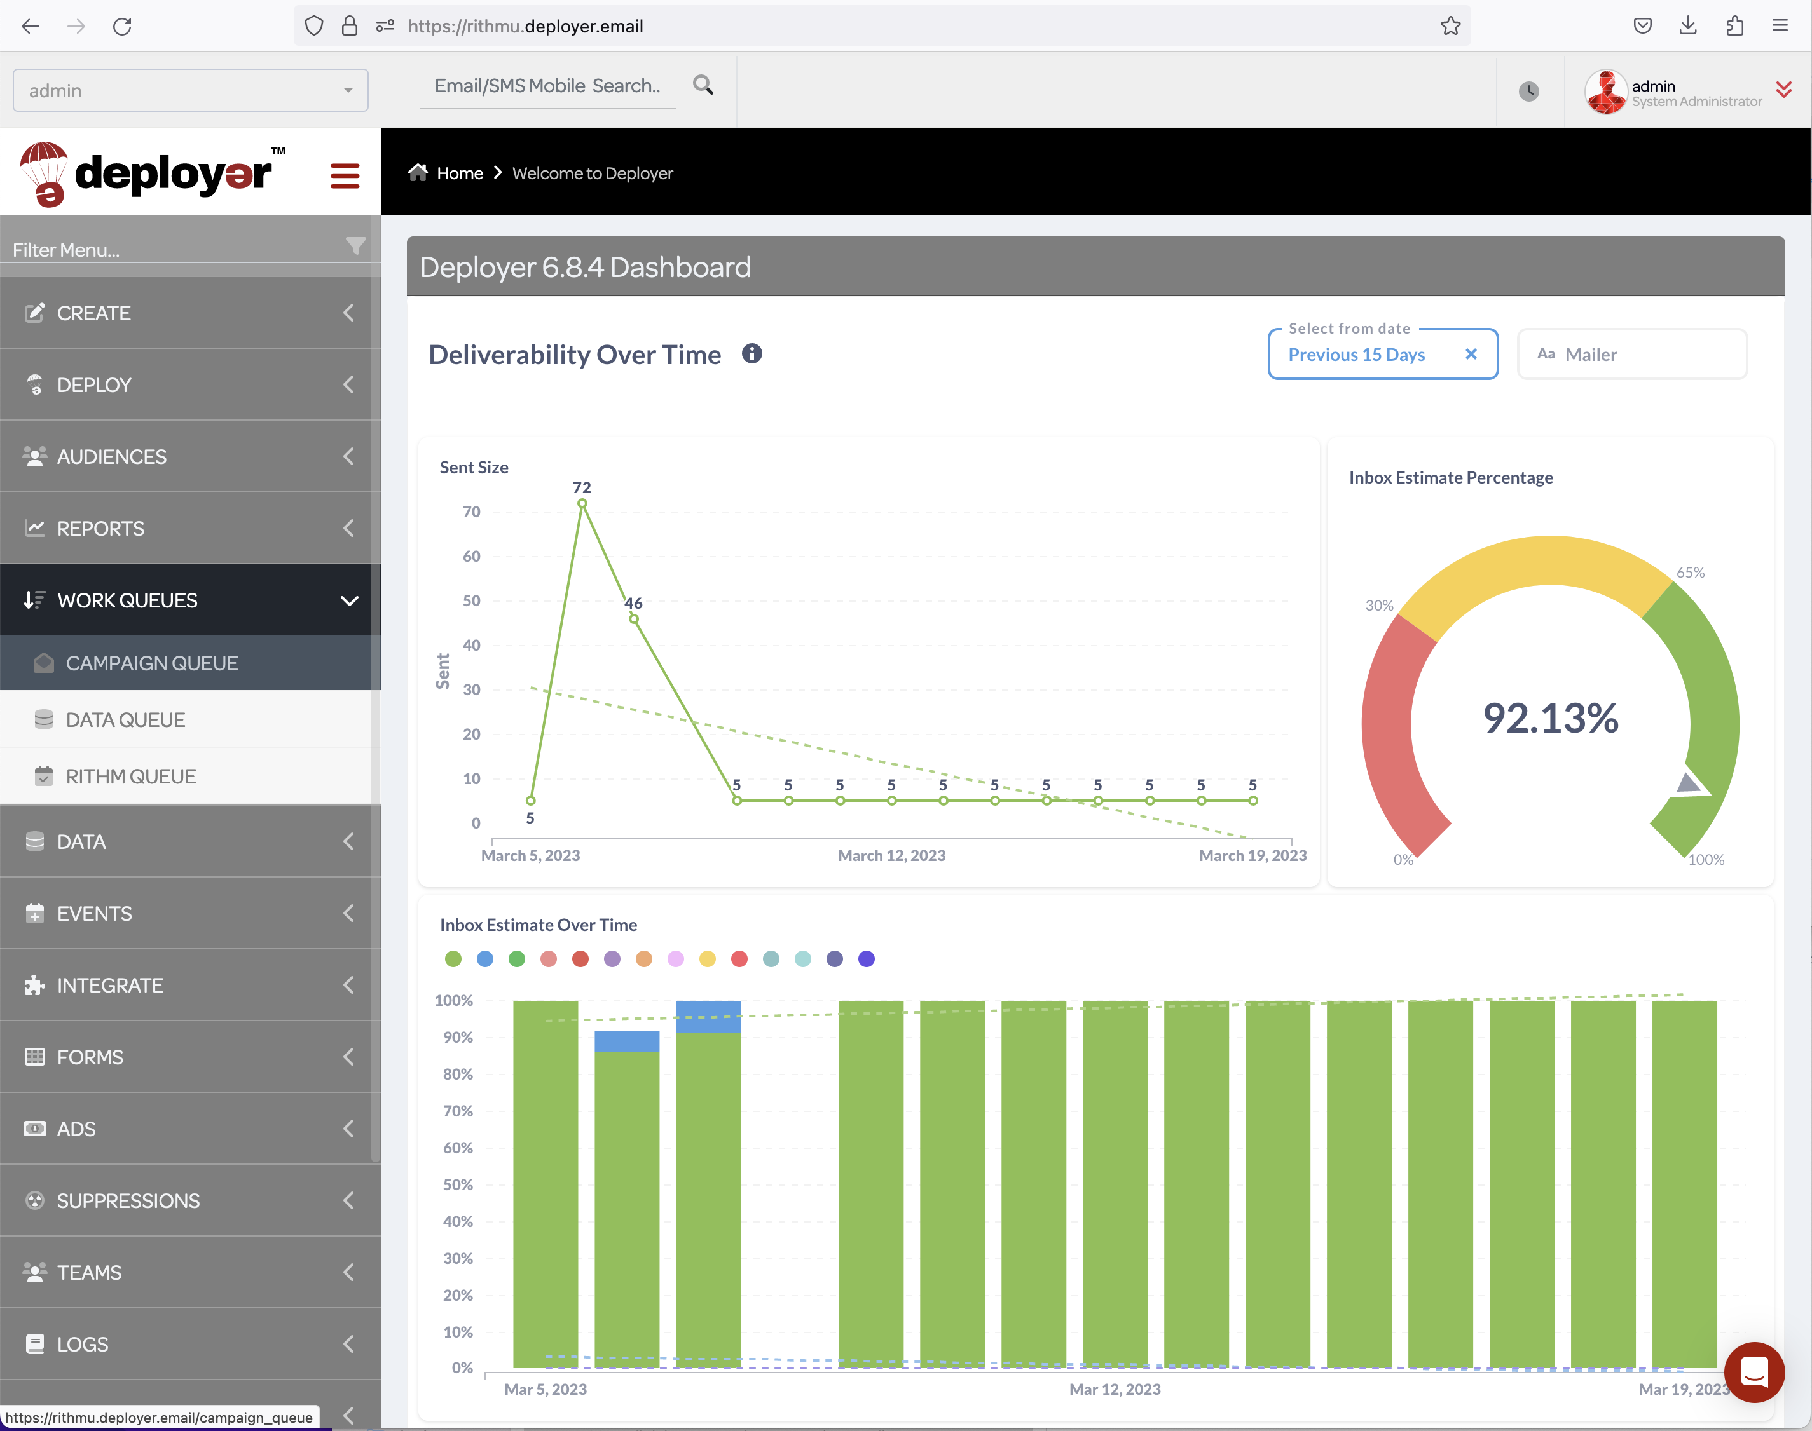
Task: Click the filter funnel icon
Action: coord(355,245)
